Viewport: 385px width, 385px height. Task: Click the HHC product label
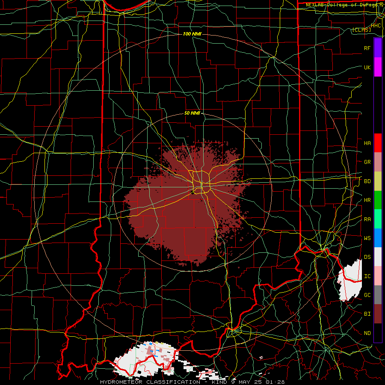click(x=376, y=26)
